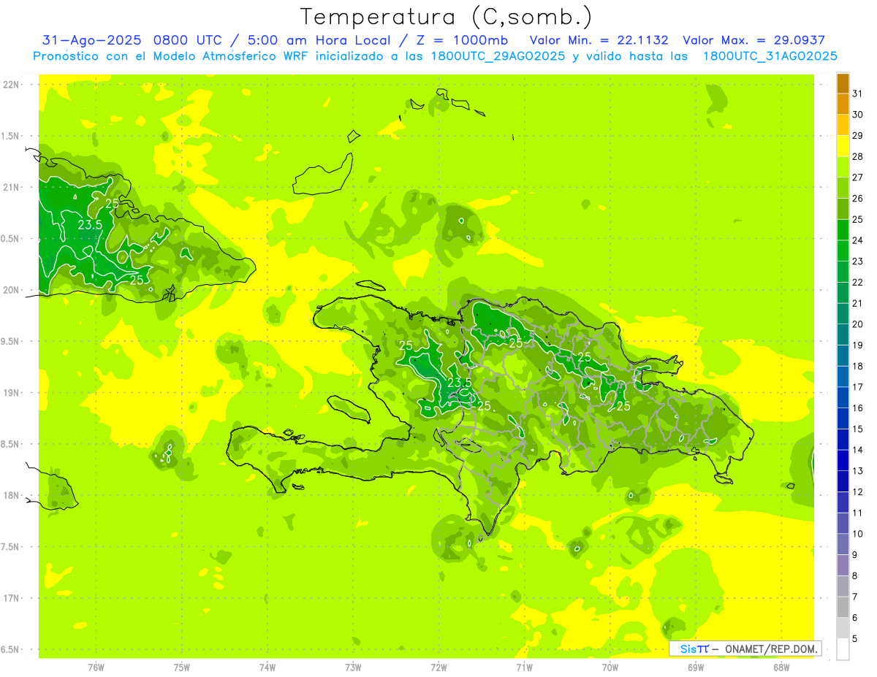
Task: Click the '72W' longitude axis label
Action: (438, 668)
